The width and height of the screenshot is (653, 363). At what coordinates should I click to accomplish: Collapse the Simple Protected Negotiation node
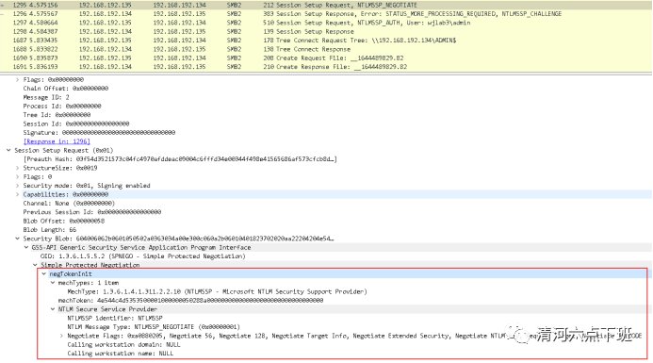[x=35, y=265]
